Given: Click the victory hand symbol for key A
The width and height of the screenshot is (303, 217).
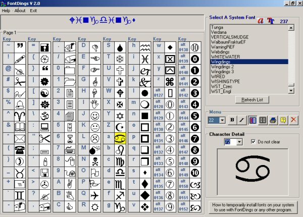Looking at the screenshot, I should (70, 184).
